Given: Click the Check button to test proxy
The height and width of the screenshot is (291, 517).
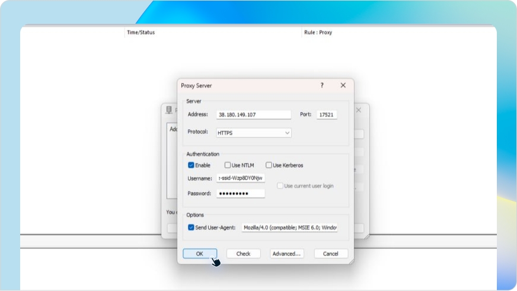Looking at the screenshot, I should [243, 254].
